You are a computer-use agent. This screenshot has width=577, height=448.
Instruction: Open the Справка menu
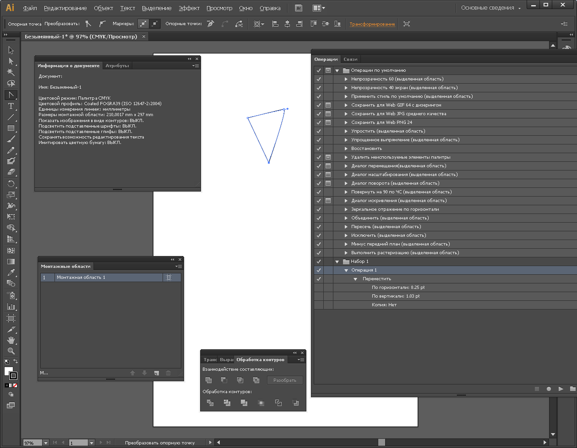click(270, 8)
